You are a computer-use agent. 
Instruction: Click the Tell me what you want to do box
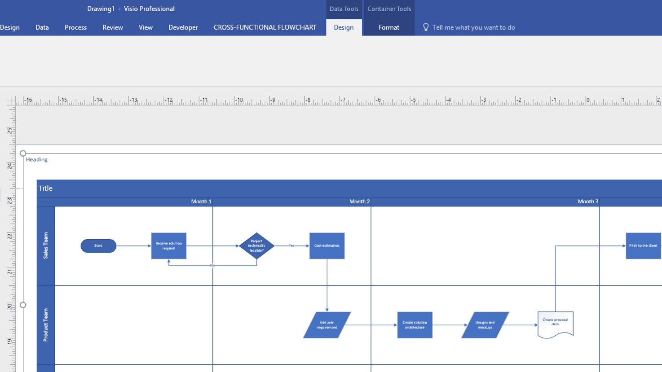click(x=473, y=27)
